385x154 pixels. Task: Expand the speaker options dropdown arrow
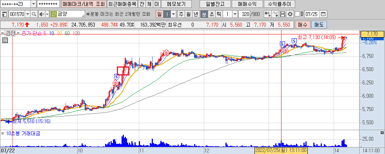point(47,14)
